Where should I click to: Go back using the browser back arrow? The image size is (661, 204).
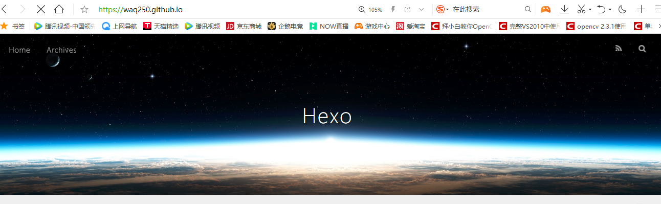4,9
